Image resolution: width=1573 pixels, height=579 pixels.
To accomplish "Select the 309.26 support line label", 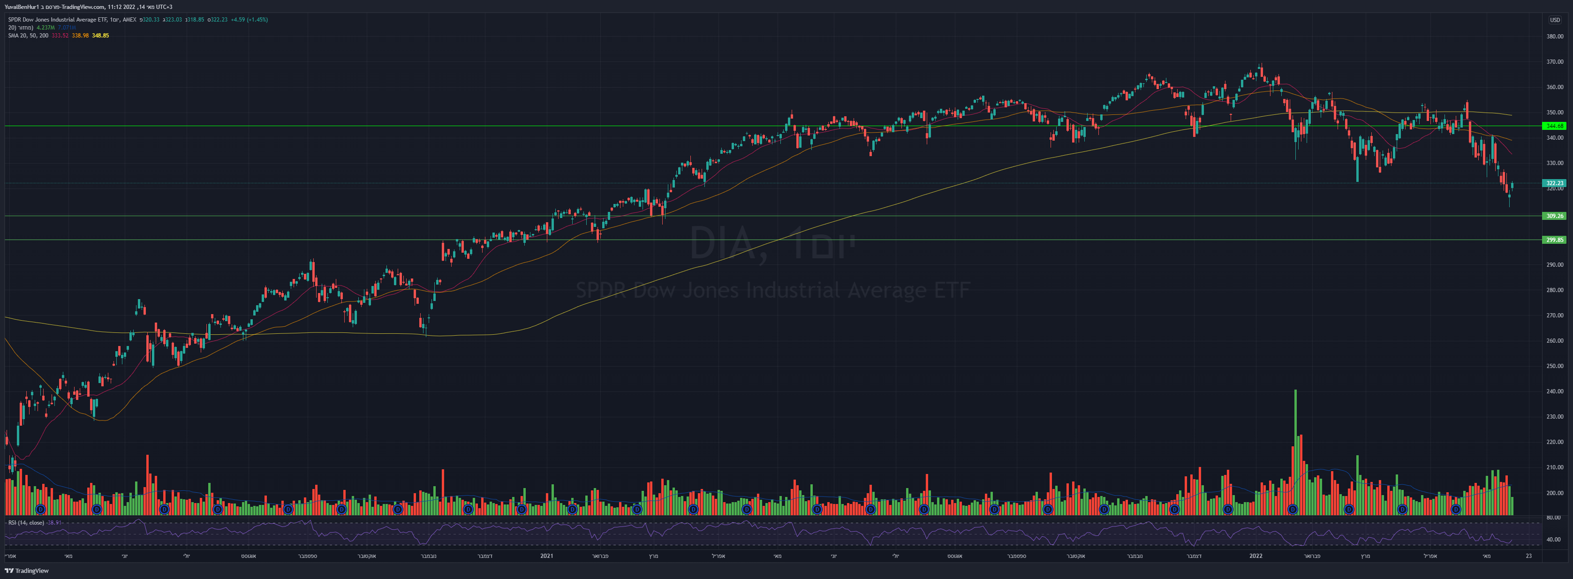I will tap(1554, 216).
